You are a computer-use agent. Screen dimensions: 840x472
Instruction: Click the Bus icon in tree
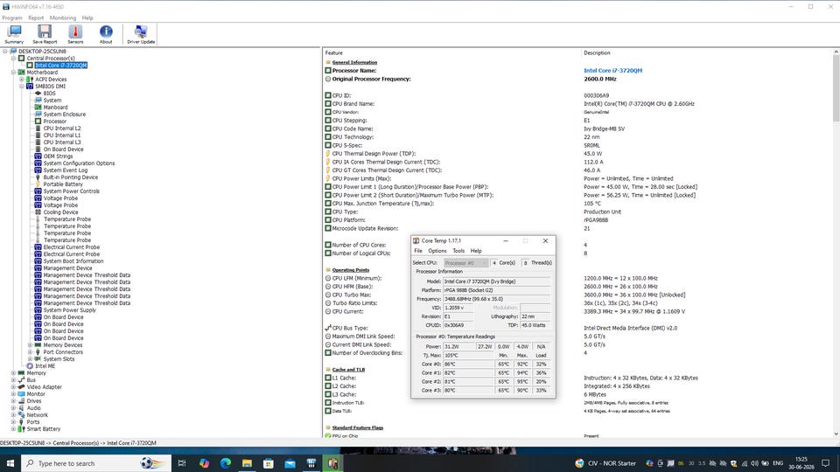pyautogui.click(x=21, y=380)
